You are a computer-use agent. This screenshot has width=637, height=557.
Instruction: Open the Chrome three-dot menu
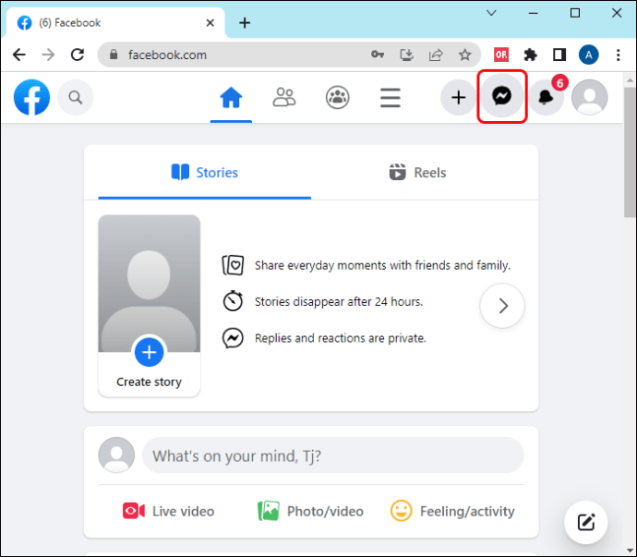(x=618, y=54)
